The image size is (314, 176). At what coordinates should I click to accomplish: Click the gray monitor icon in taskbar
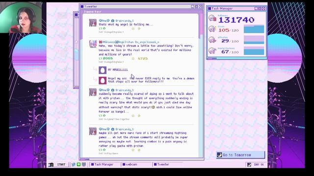(x=84, y=164)
